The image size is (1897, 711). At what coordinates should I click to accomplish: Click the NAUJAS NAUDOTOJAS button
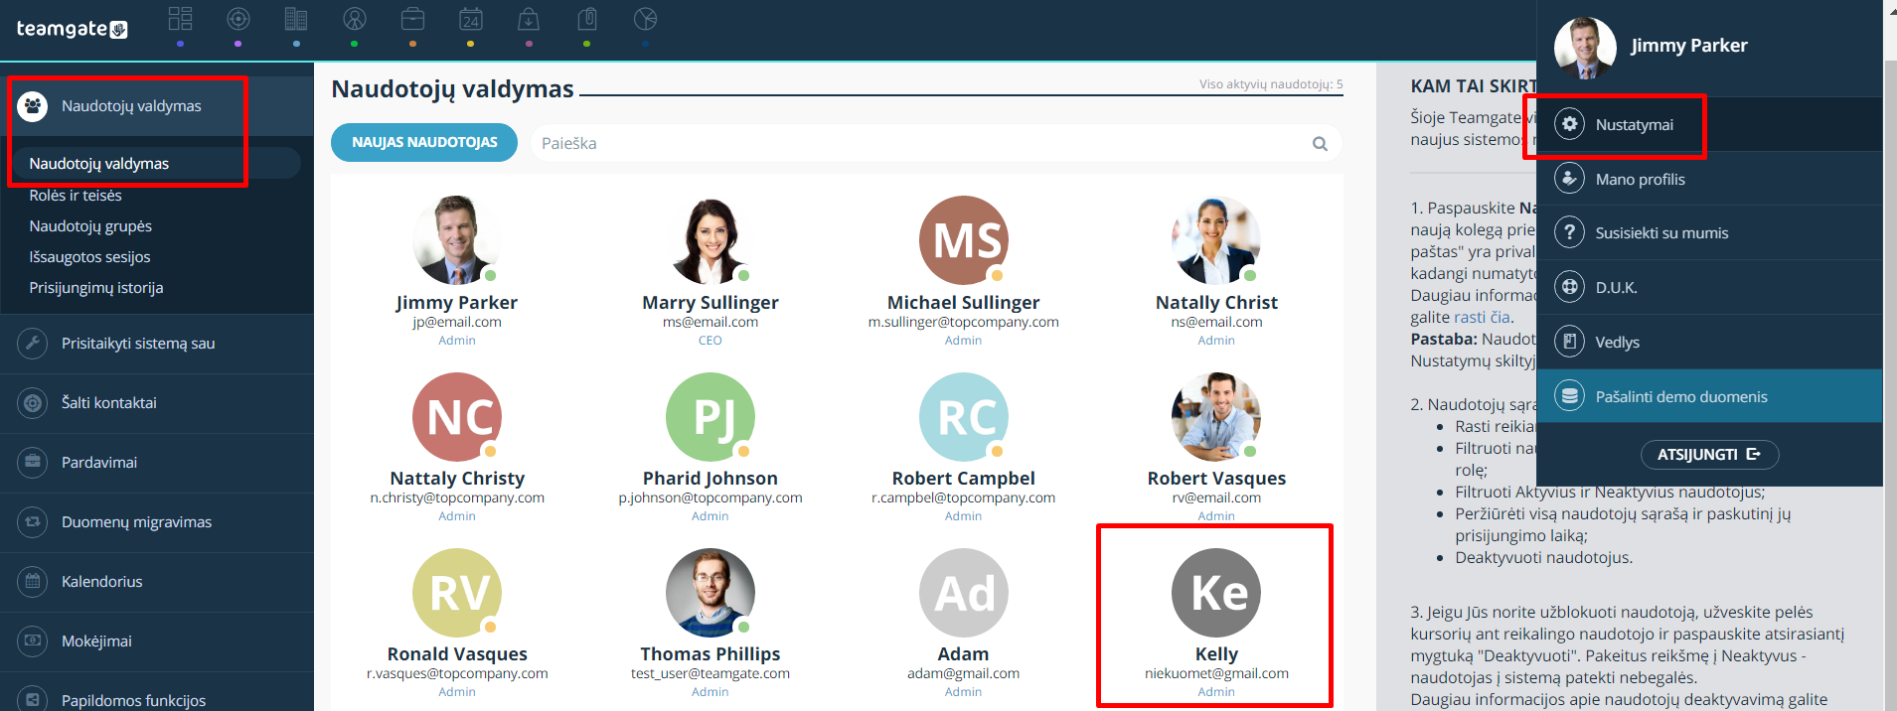point(424,142)
